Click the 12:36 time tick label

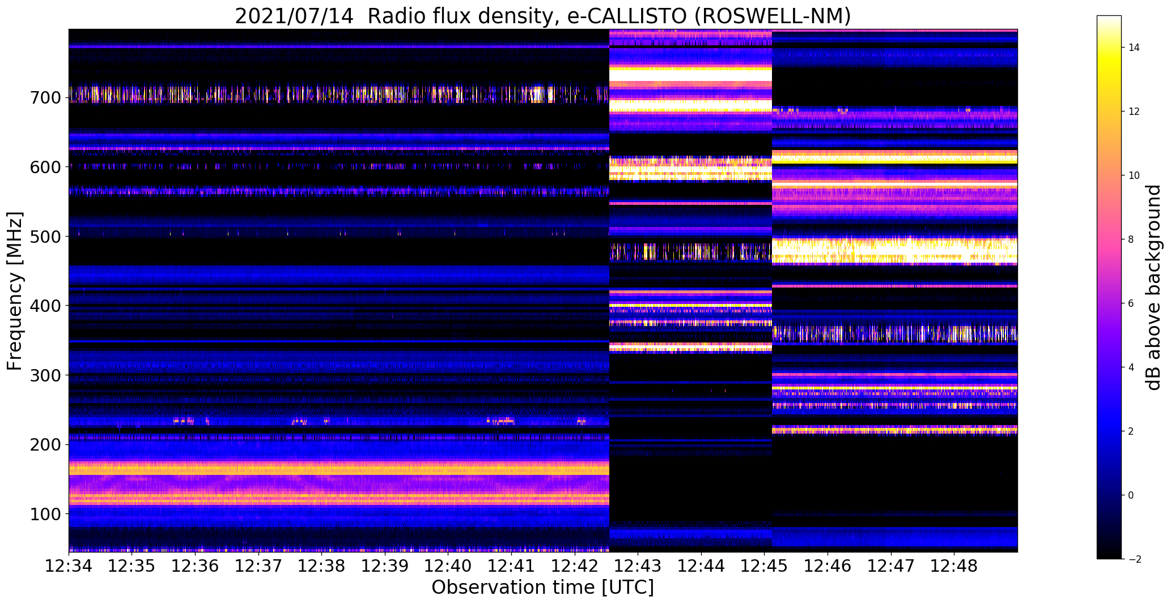pos(196,566)
